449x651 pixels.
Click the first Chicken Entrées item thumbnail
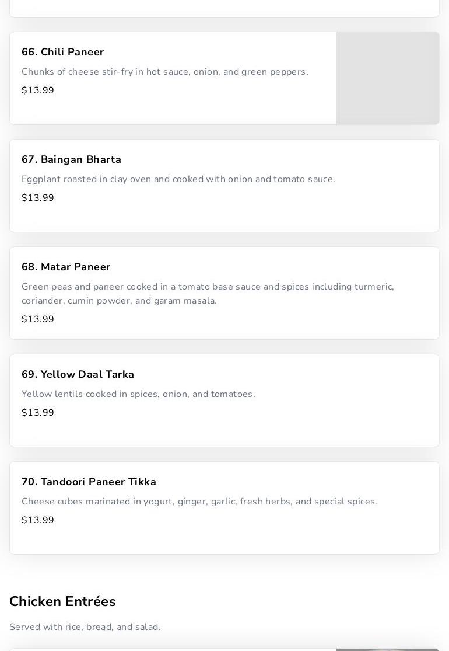388,649
